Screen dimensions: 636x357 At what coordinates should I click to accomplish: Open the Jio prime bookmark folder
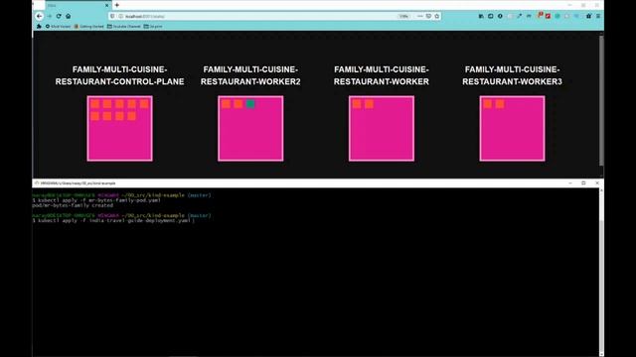(x=153, y=27)
